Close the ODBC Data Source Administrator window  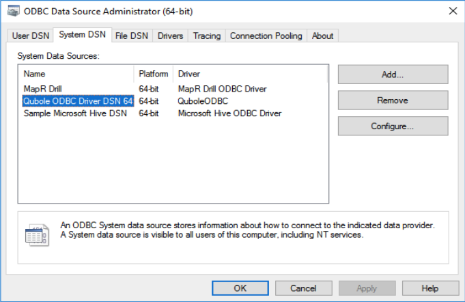453,11
